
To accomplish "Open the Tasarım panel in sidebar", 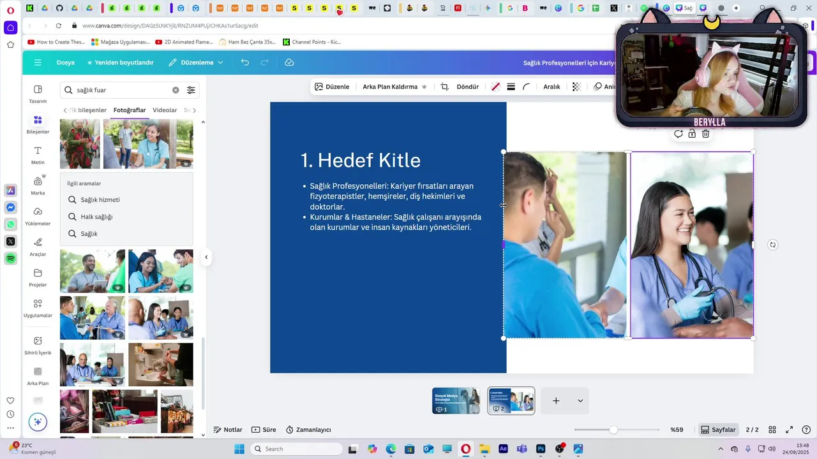I will pos(38,94).
